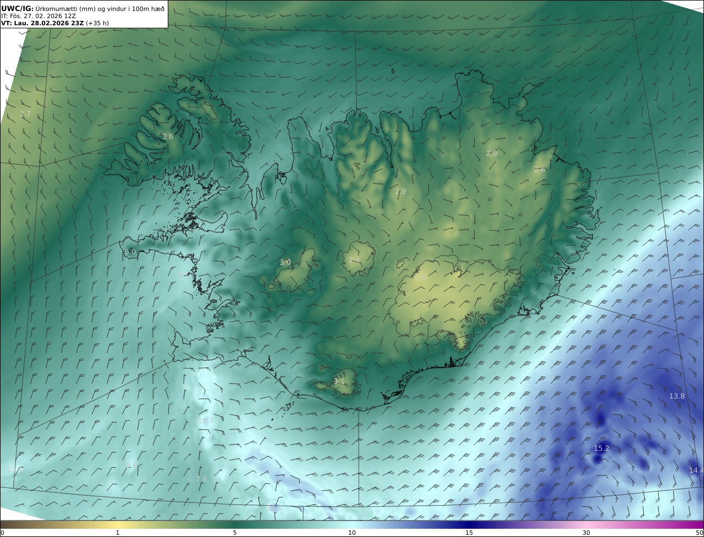Click the legend tick label 50
Viewport: 704px width, 537px height.
[700, 533]
